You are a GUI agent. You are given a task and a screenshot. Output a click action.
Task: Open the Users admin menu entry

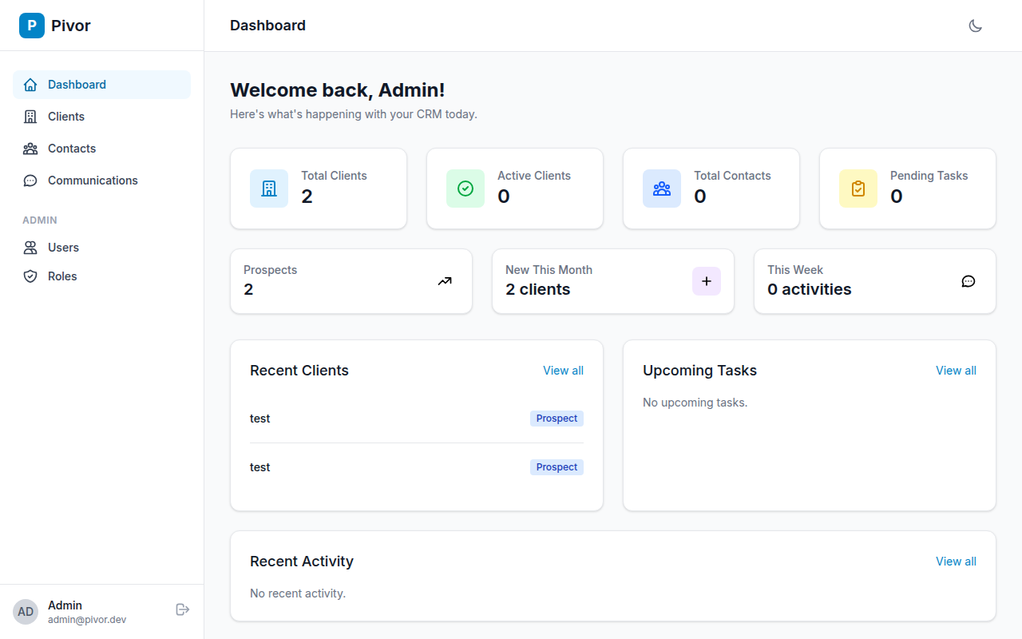pos(64,247)
